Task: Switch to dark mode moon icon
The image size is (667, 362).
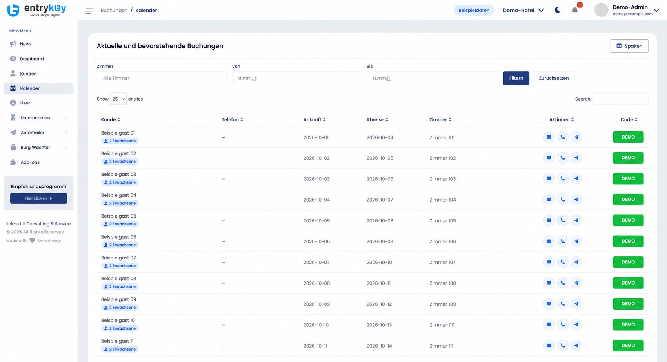Action: pos(557,10)
